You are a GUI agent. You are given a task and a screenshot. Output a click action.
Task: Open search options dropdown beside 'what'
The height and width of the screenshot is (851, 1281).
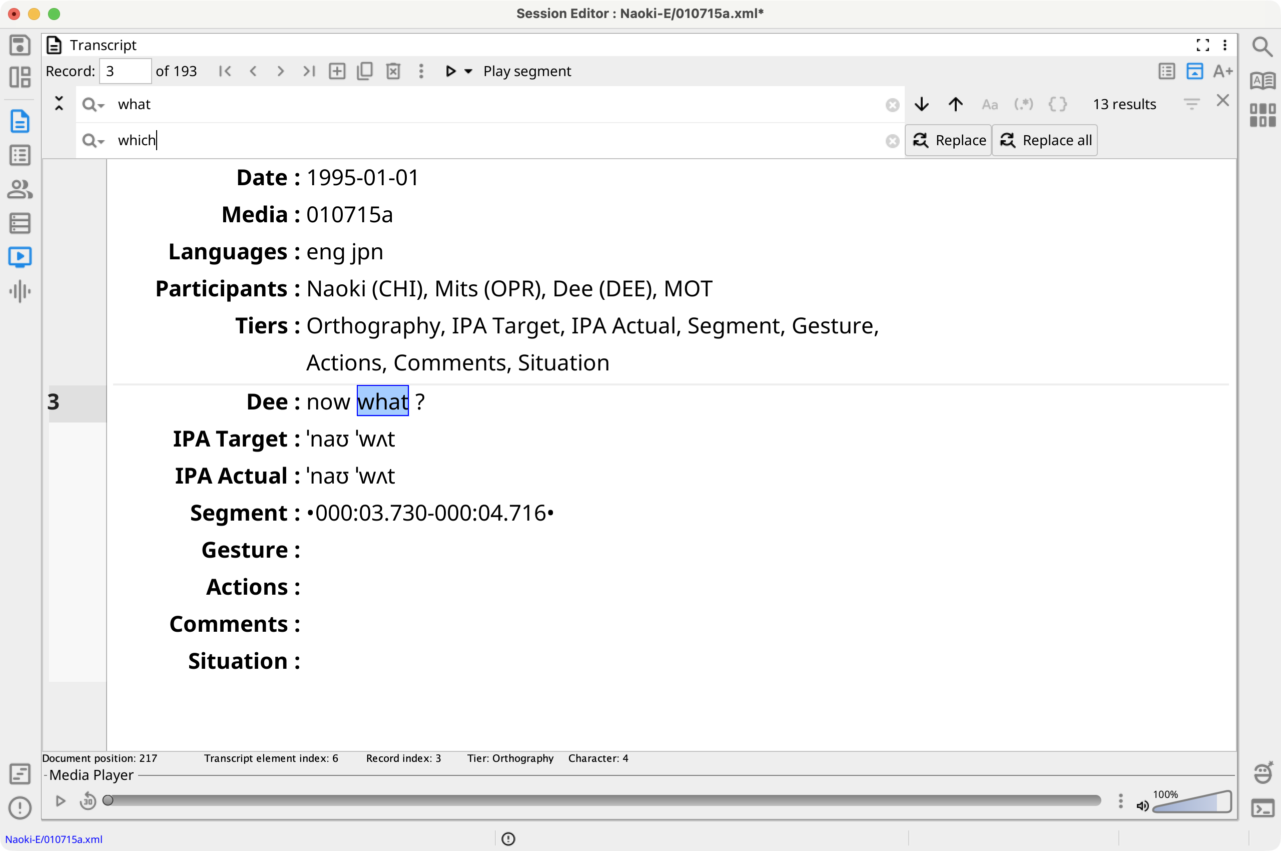[93, 104]
